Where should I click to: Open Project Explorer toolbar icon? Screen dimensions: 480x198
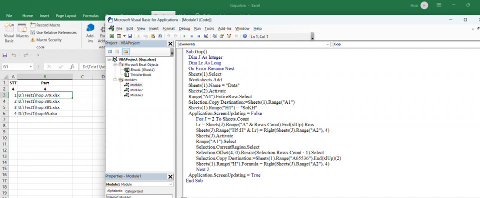tap(214, 36)
